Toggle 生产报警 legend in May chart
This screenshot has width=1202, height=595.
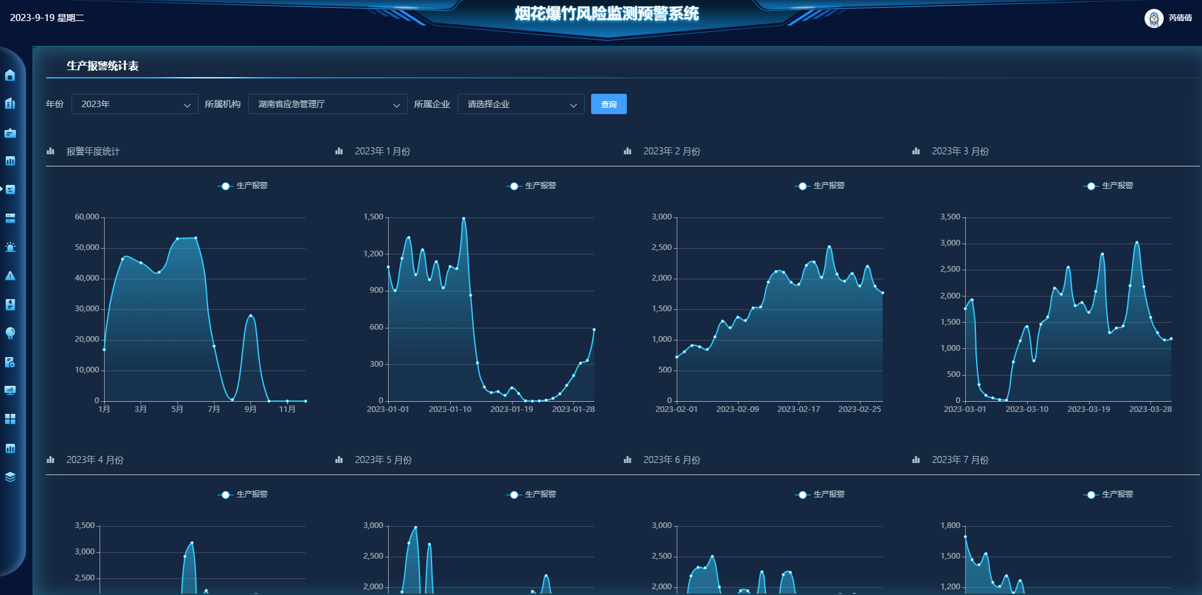pyautogui.click(x=531, y=494)
